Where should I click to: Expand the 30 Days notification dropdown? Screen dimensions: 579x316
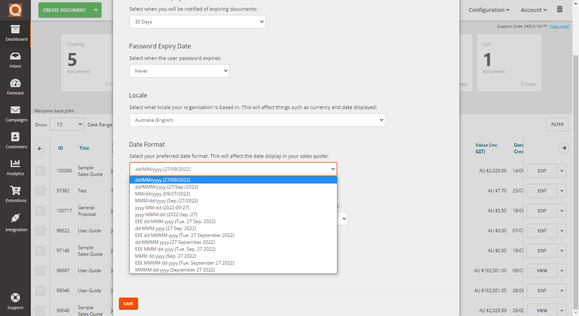click(x=197, y=22)
